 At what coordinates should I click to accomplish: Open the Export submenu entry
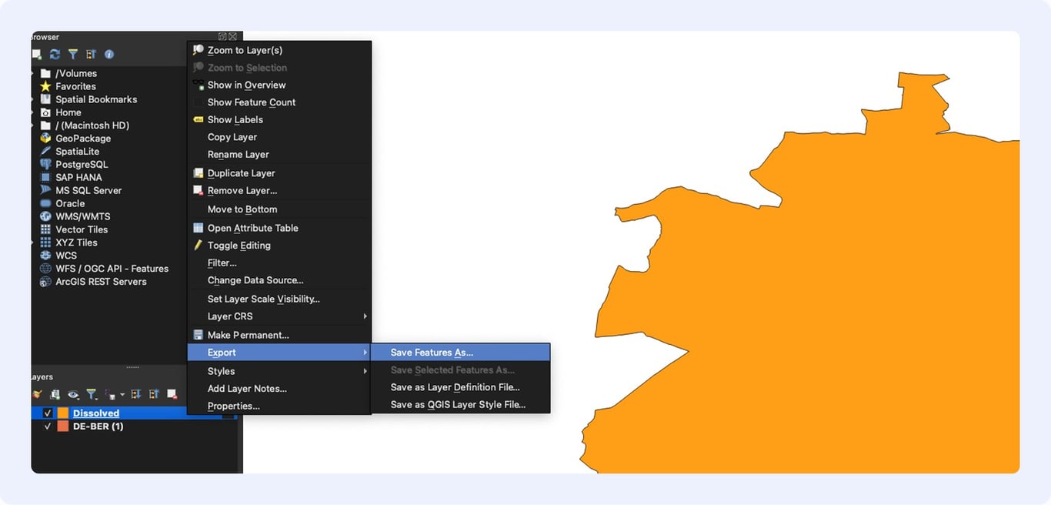click(x=279, y=353)
